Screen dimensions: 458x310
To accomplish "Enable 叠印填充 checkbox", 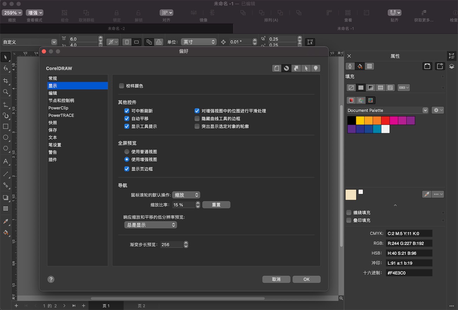I will (x=349, y=220).
